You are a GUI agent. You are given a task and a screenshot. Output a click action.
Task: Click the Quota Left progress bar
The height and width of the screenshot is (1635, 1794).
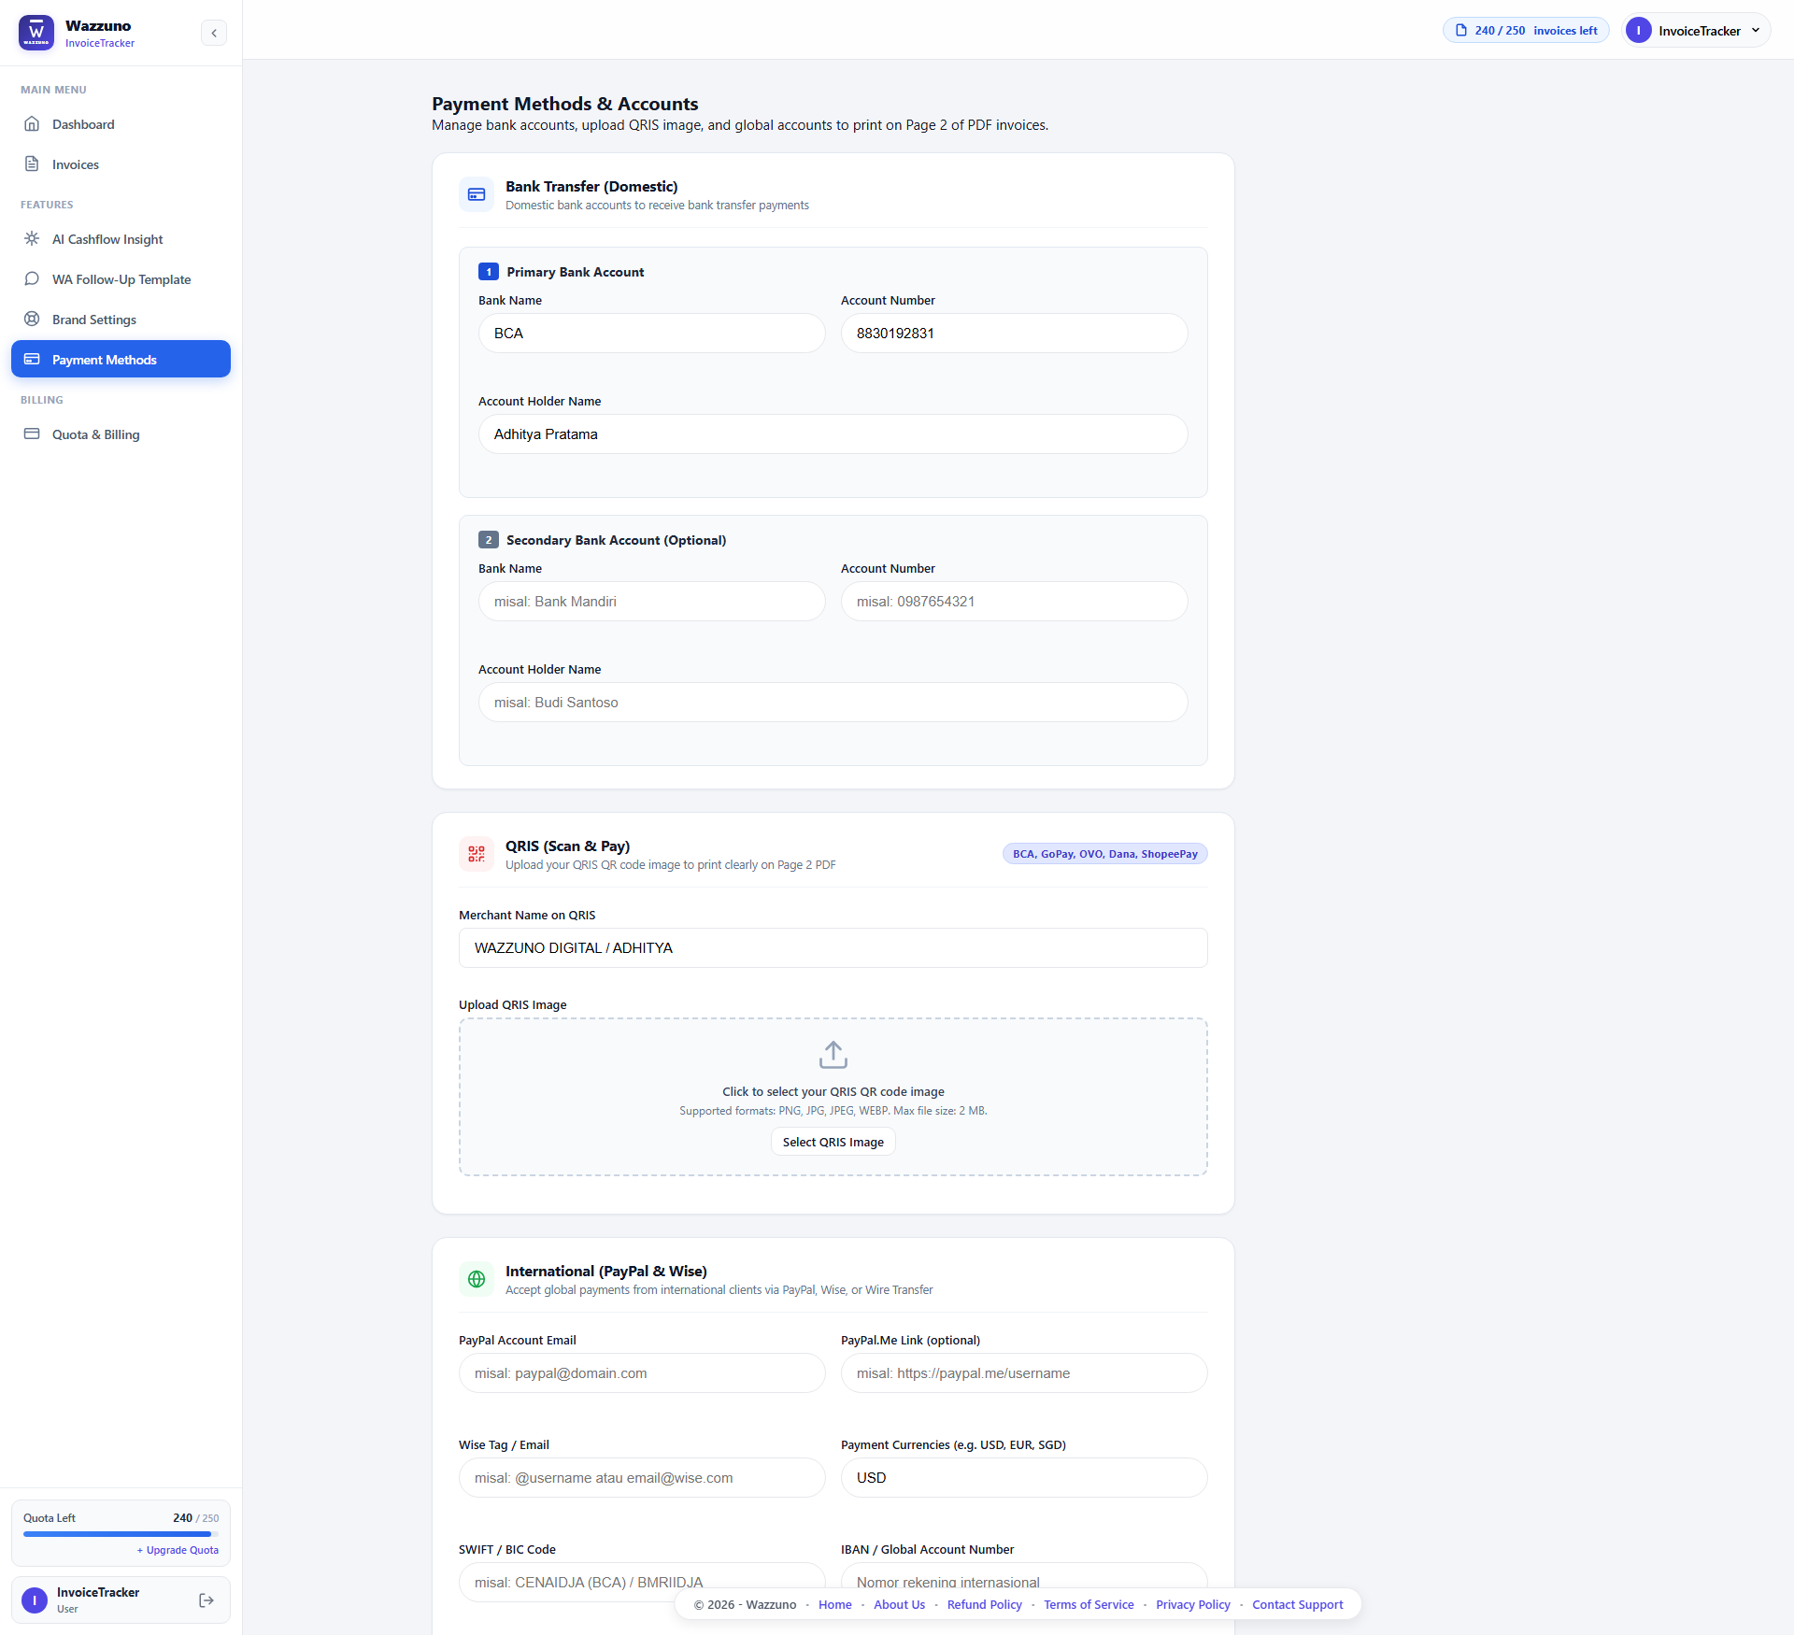121,1534
